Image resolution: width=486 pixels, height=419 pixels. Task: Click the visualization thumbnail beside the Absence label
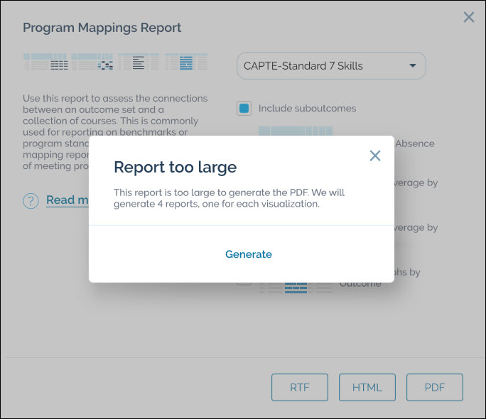coord(295,131)
